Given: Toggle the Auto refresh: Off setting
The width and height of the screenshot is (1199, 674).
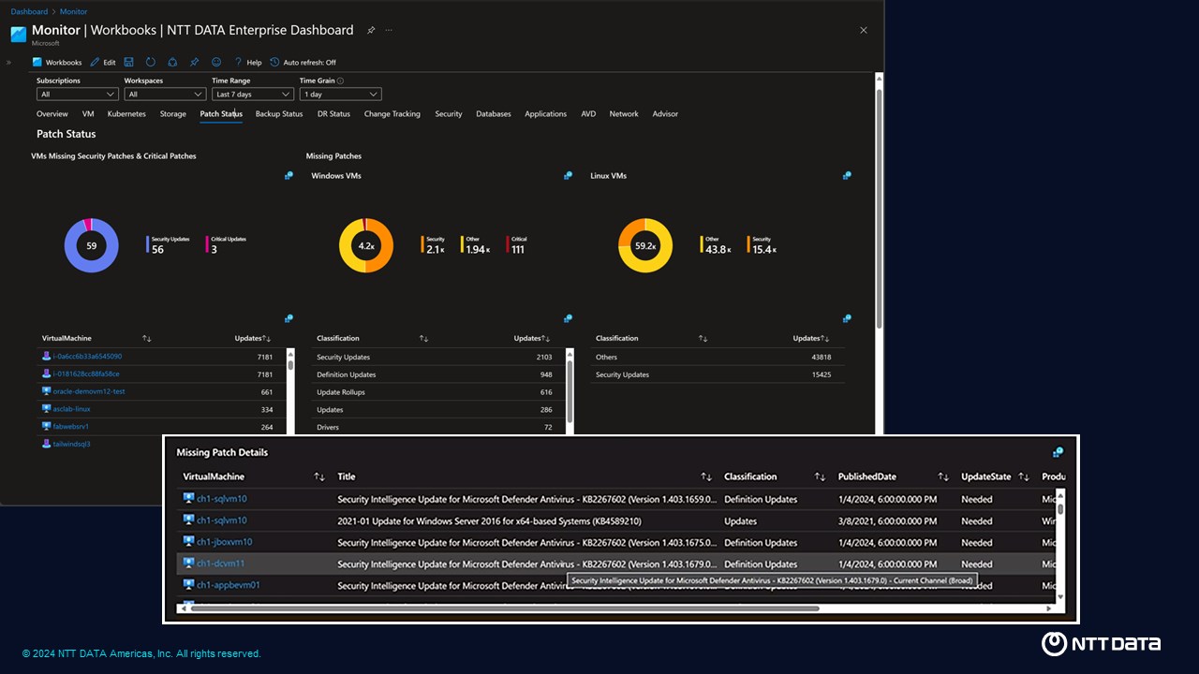Looking at the screenshot, I should pos(303,63).
